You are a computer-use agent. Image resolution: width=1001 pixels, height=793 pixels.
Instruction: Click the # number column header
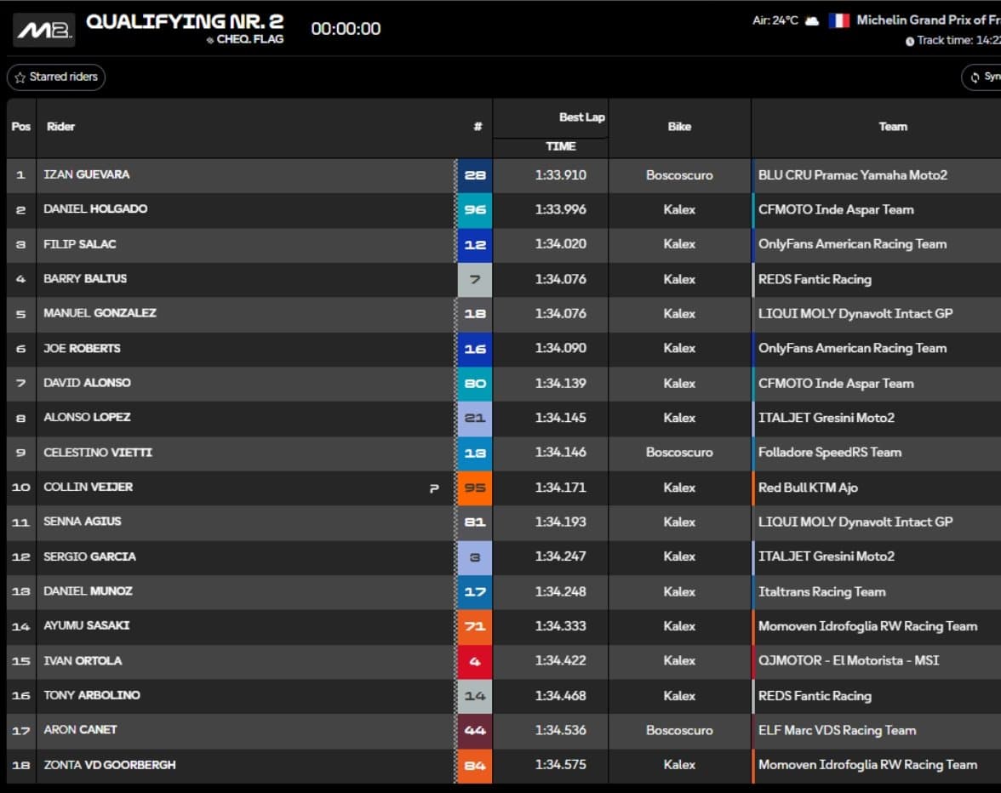(x=478, y=126)
